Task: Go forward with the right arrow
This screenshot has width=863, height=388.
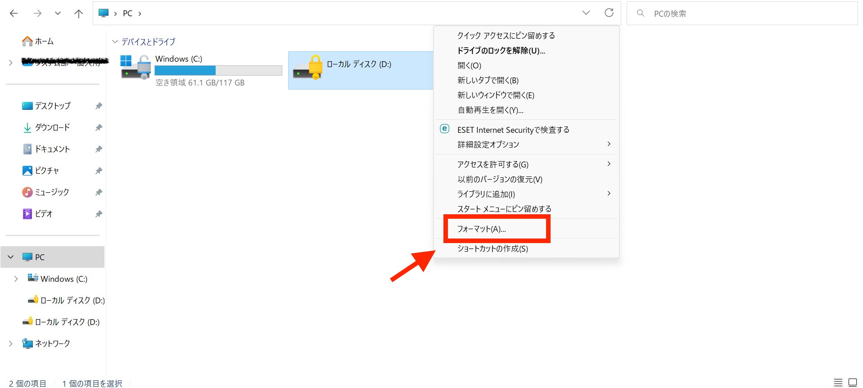Action: pos(37,14)
